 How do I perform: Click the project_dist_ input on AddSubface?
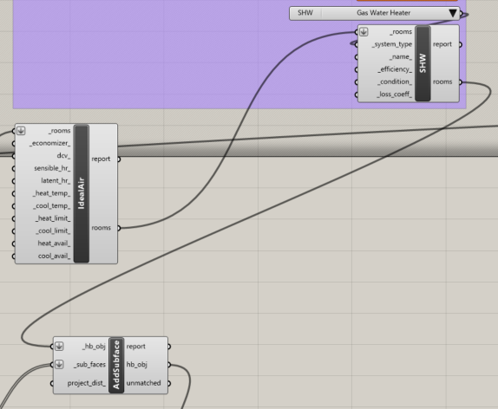[x=87, y=383]
